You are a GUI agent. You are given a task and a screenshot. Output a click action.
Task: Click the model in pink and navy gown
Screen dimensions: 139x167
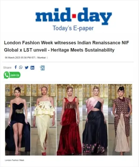tap(95, 120)
